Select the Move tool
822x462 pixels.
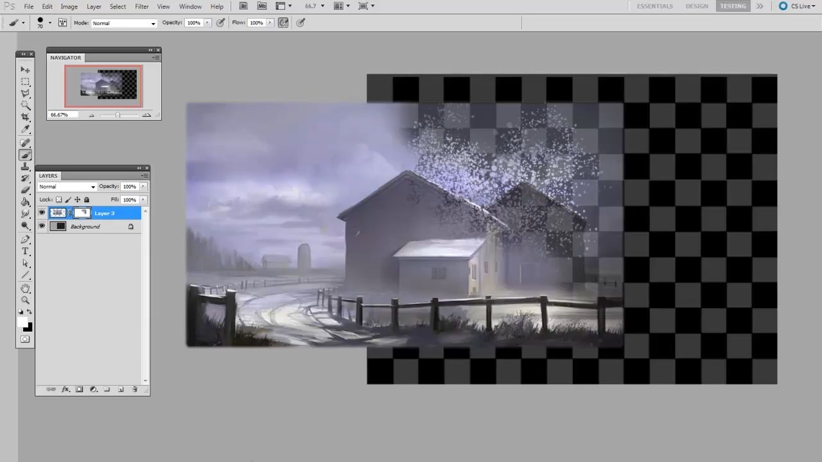tap(25, 69)
